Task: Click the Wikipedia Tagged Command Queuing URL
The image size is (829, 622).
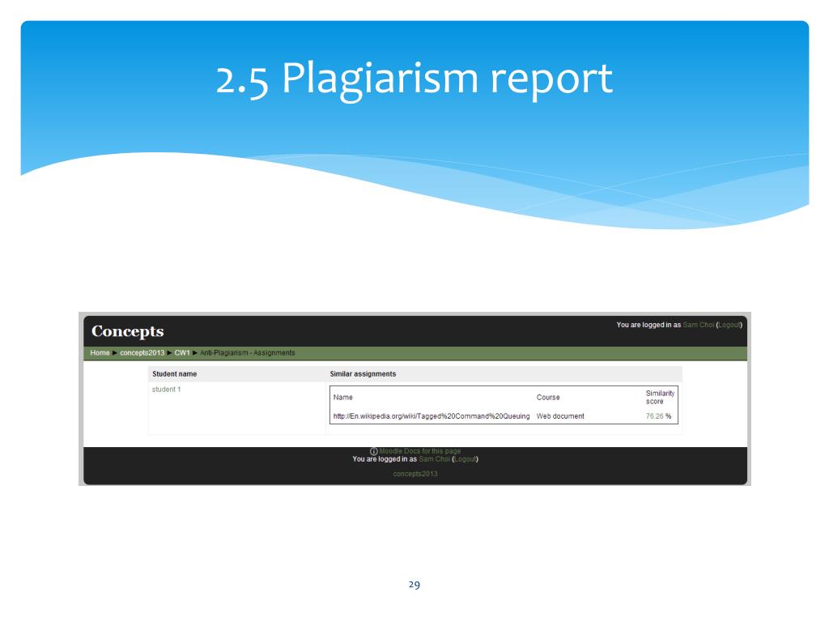Action: click(432, 416)
